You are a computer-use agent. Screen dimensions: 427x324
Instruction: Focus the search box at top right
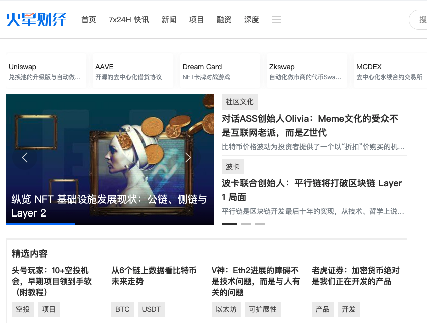point(418,20)
